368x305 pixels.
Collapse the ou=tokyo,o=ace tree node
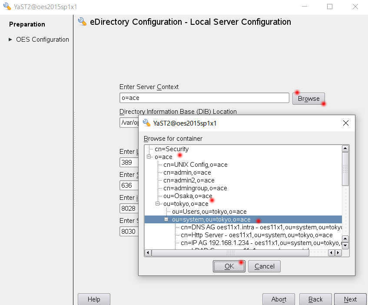point(157,204)
